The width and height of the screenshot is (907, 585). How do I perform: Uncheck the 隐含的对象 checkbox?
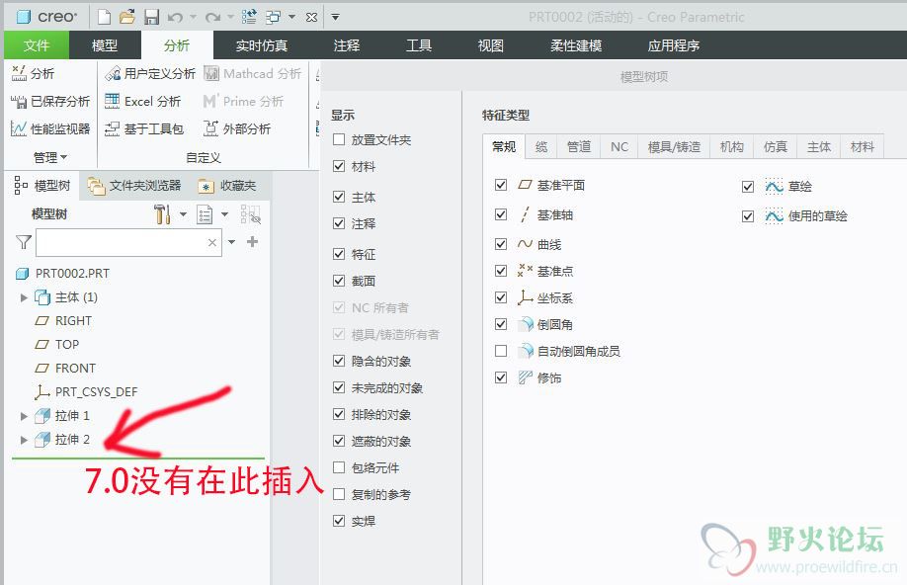pyautogui.click(x=339, y=361)
